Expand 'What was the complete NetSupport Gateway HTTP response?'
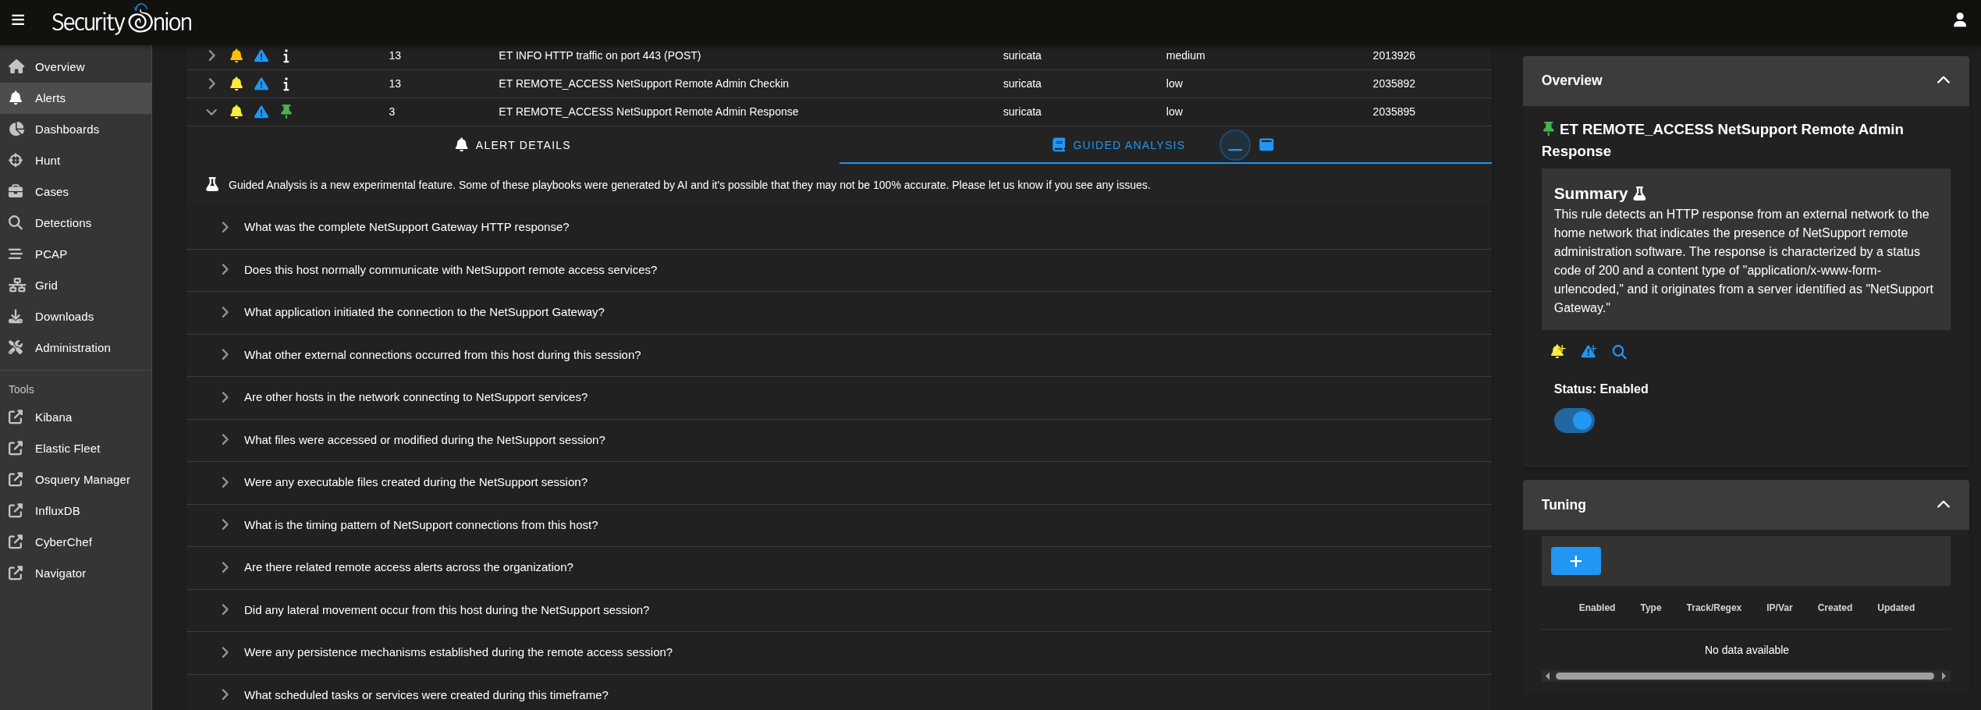Viewport: 1981px width, 710px height. (x=839, y=227)
